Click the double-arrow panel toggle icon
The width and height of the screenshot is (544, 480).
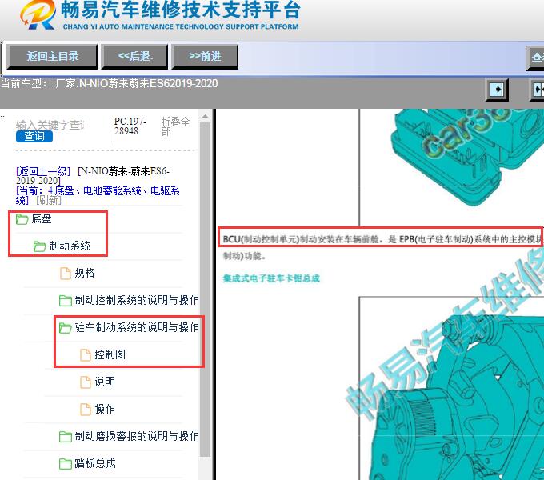pos(537,90)
